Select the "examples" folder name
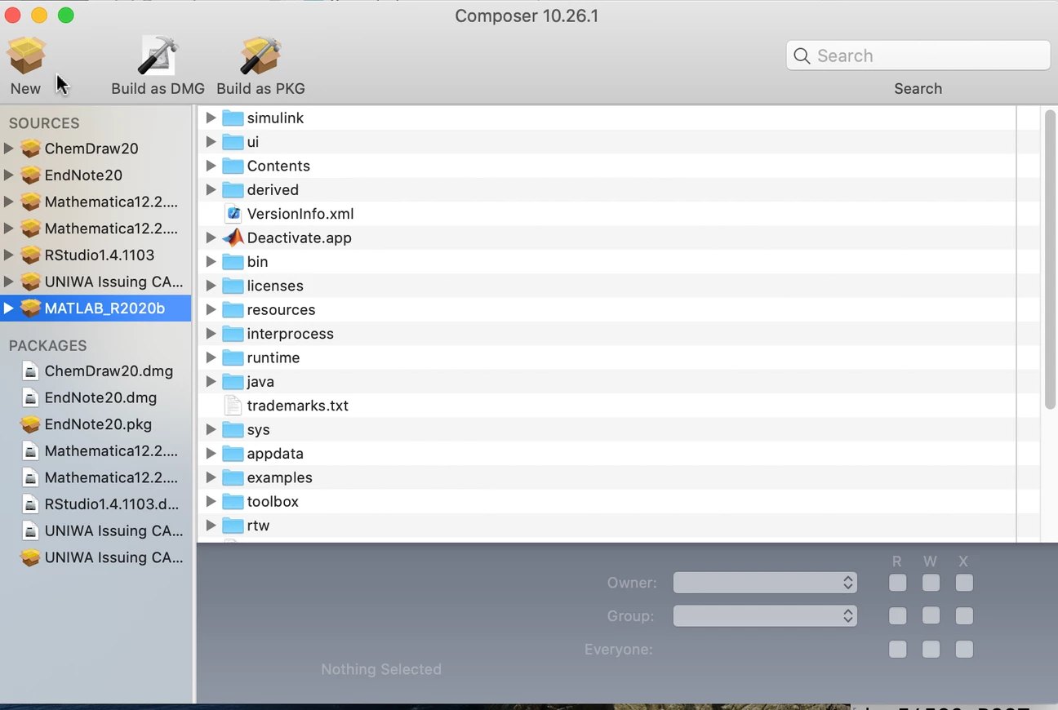The width and height of the screenshot is (1058, 710). (x=280, y=477)
